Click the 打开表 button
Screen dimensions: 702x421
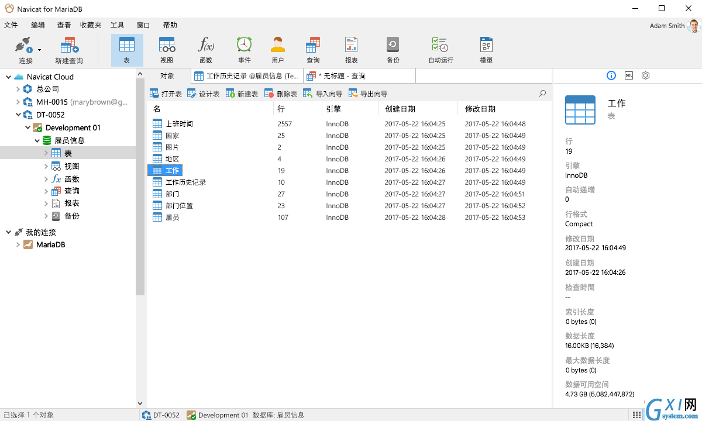coord(166,94)
